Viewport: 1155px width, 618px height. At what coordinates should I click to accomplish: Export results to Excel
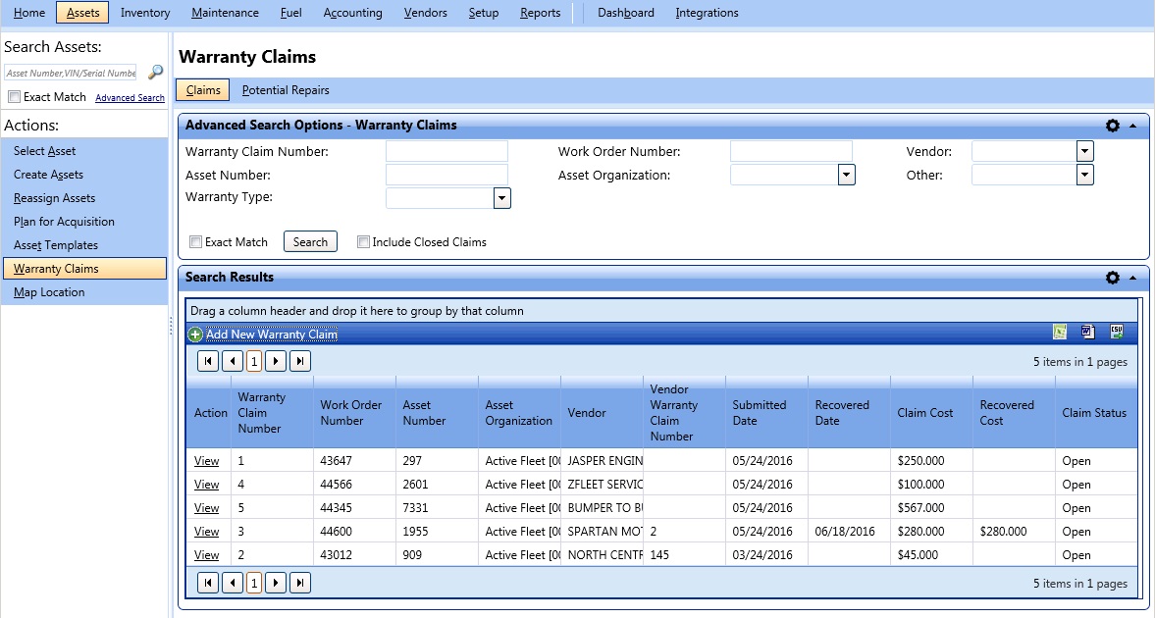pyautogui.click(x=1060, y=333)
